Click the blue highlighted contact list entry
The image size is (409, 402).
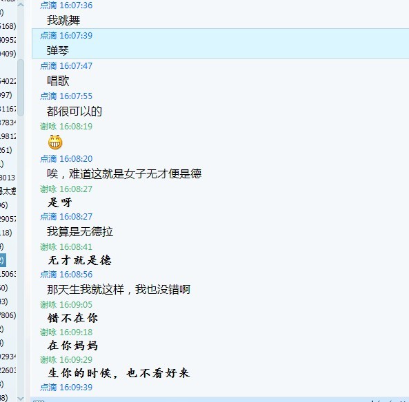tap(3, 260)
